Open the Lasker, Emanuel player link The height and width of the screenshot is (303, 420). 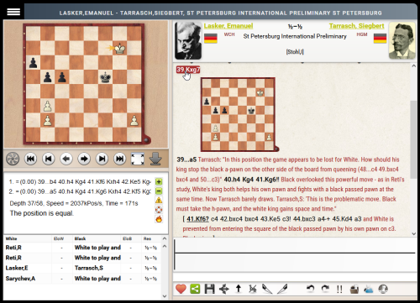pyautogui.click(x=228, y=26)
